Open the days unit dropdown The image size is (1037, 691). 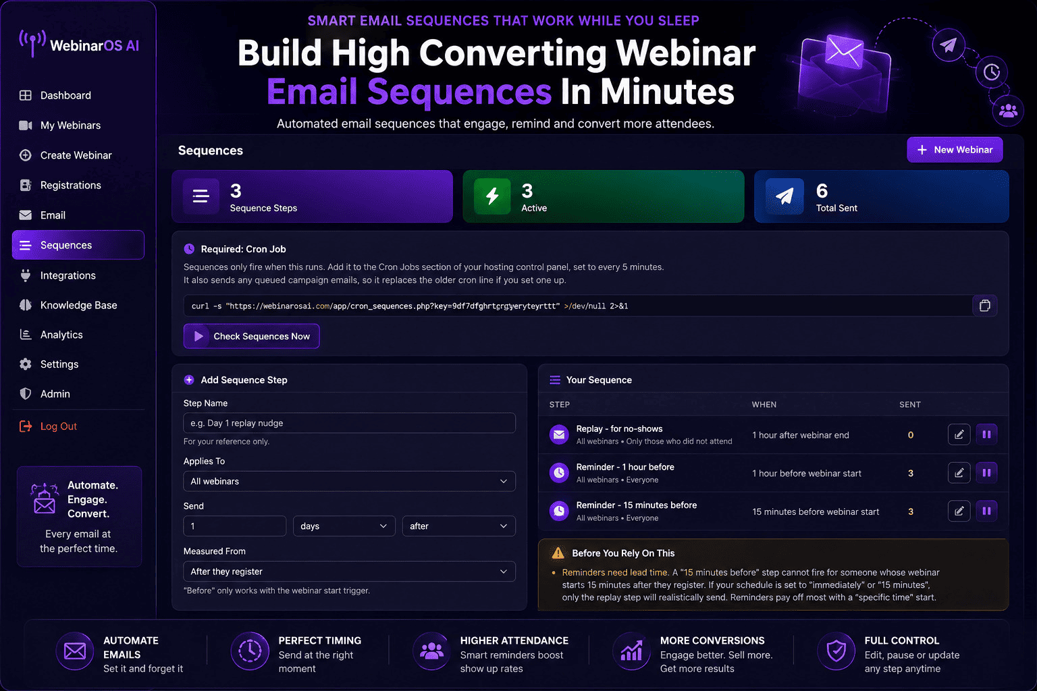[344, 526]
